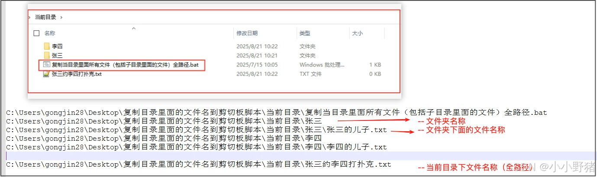Expand the chevron after 当前目录 breadcrumb
Image resolution: width=597 pixels, height=177 pixels.
[x=61, y=17]
